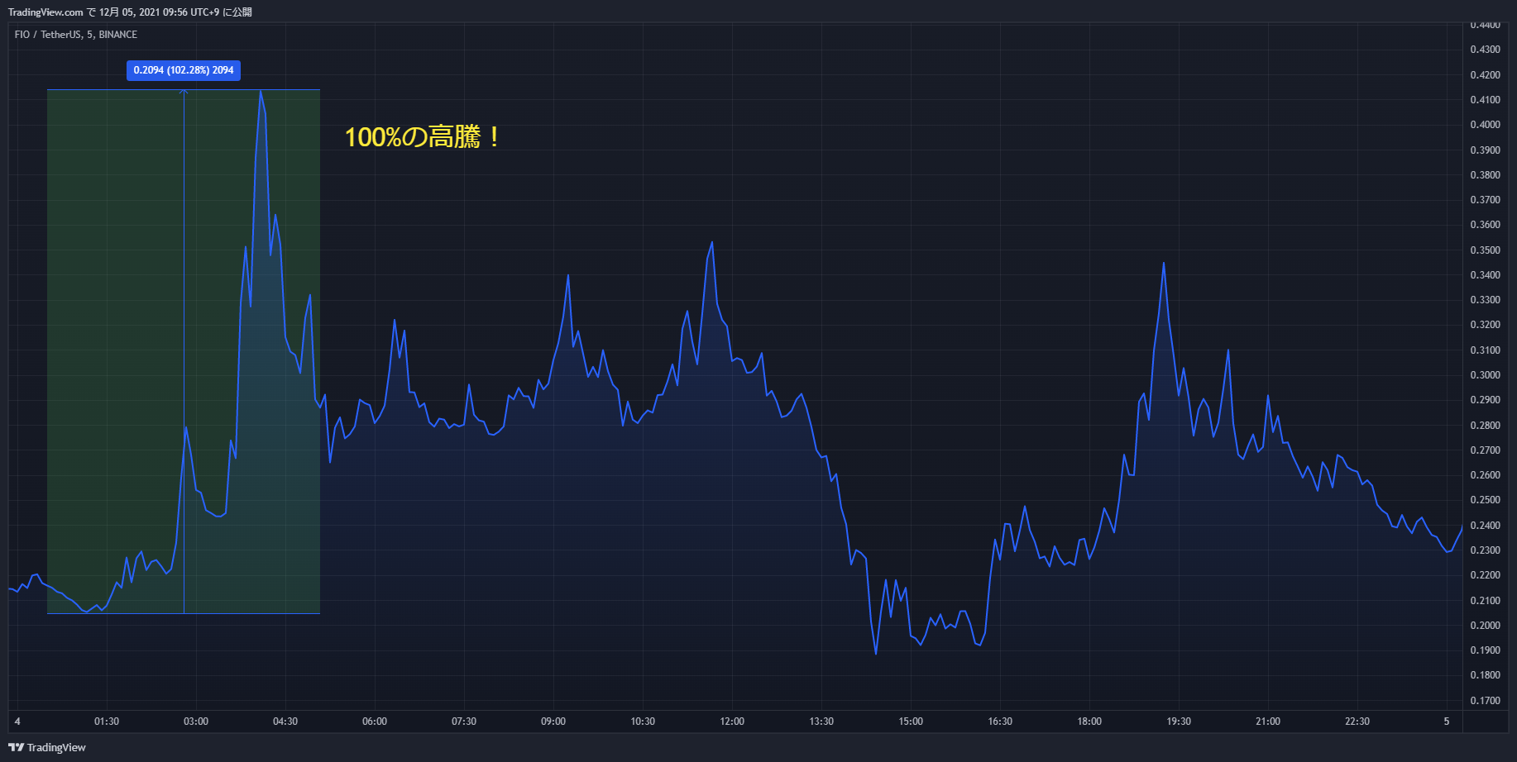
Task: Click the 12:00 time axis label
Action: point(732,722)
